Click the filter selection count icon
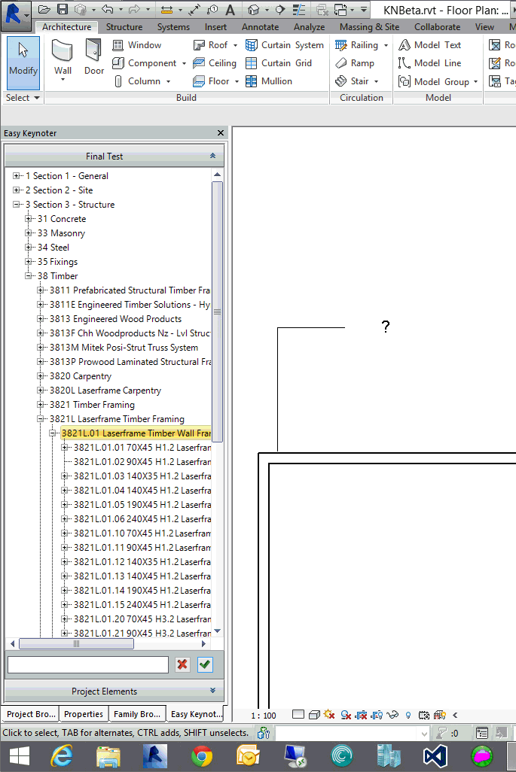Screen dimensions: 516x772 [x=443, y=733]
